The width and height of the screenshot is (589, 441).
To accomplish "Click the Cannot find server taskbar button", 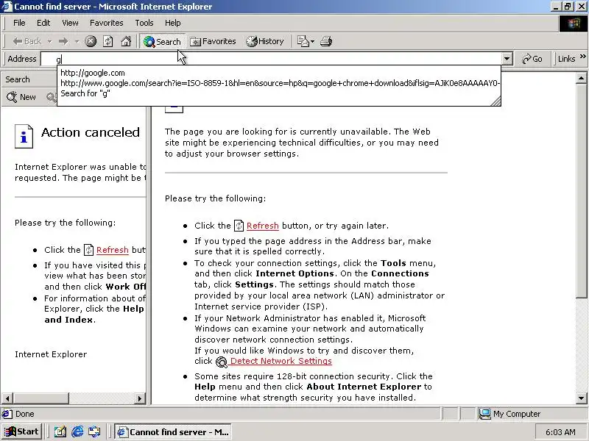I will 173,431.
